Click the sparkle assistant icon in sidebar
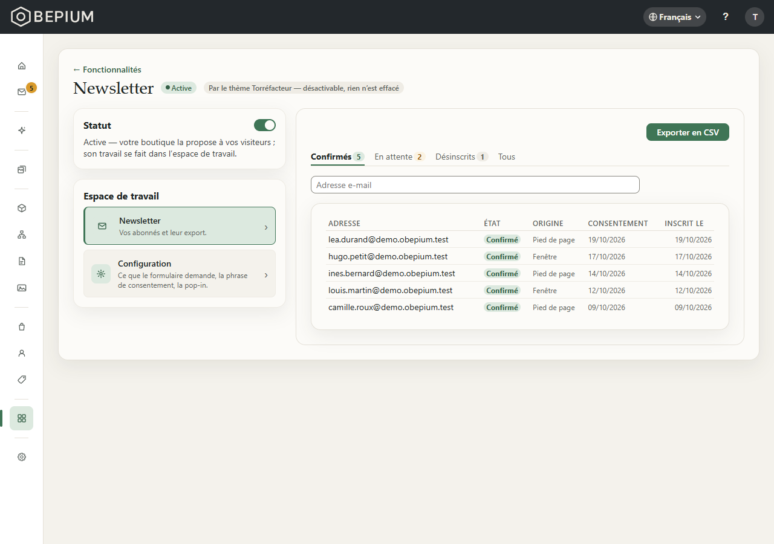 22,131
